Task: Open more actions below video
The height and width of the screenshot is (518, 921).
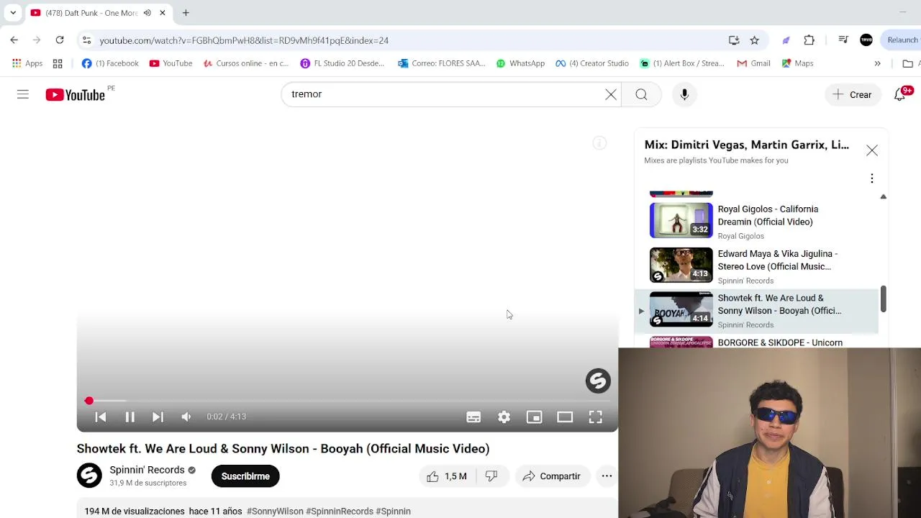Action: (x=607, y=476)
